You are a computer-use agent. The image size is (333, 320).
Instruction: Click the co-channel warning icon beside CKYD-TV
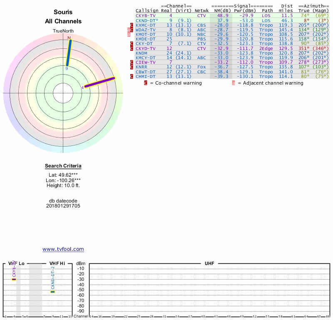[x=132, y=48]
